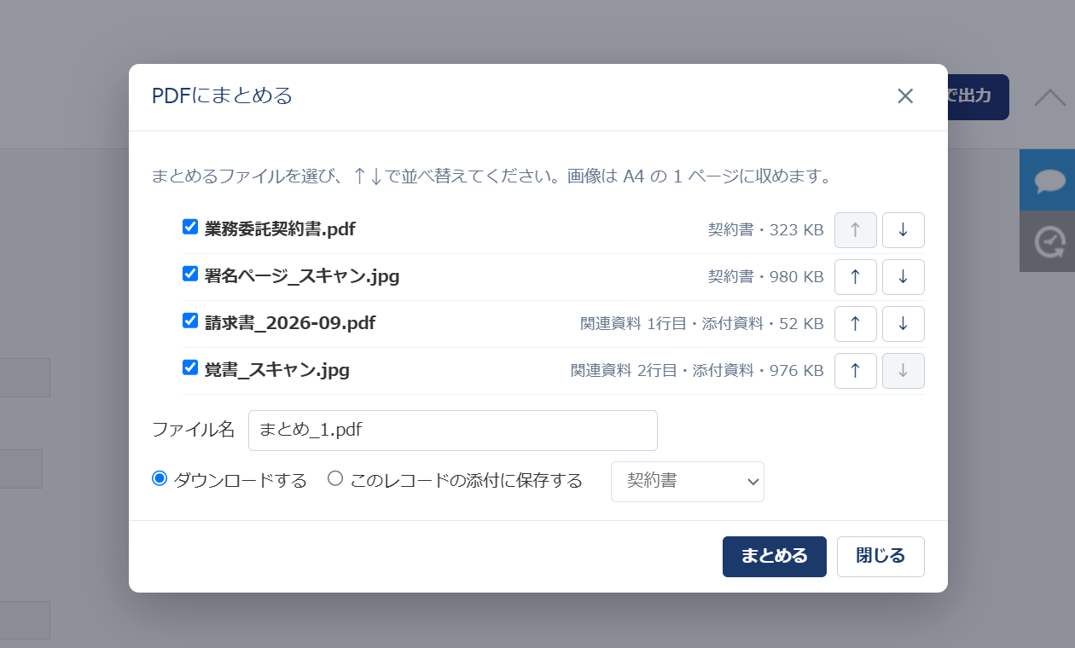Move 覚書_スキャン.jpg up one position

[856, 371]
